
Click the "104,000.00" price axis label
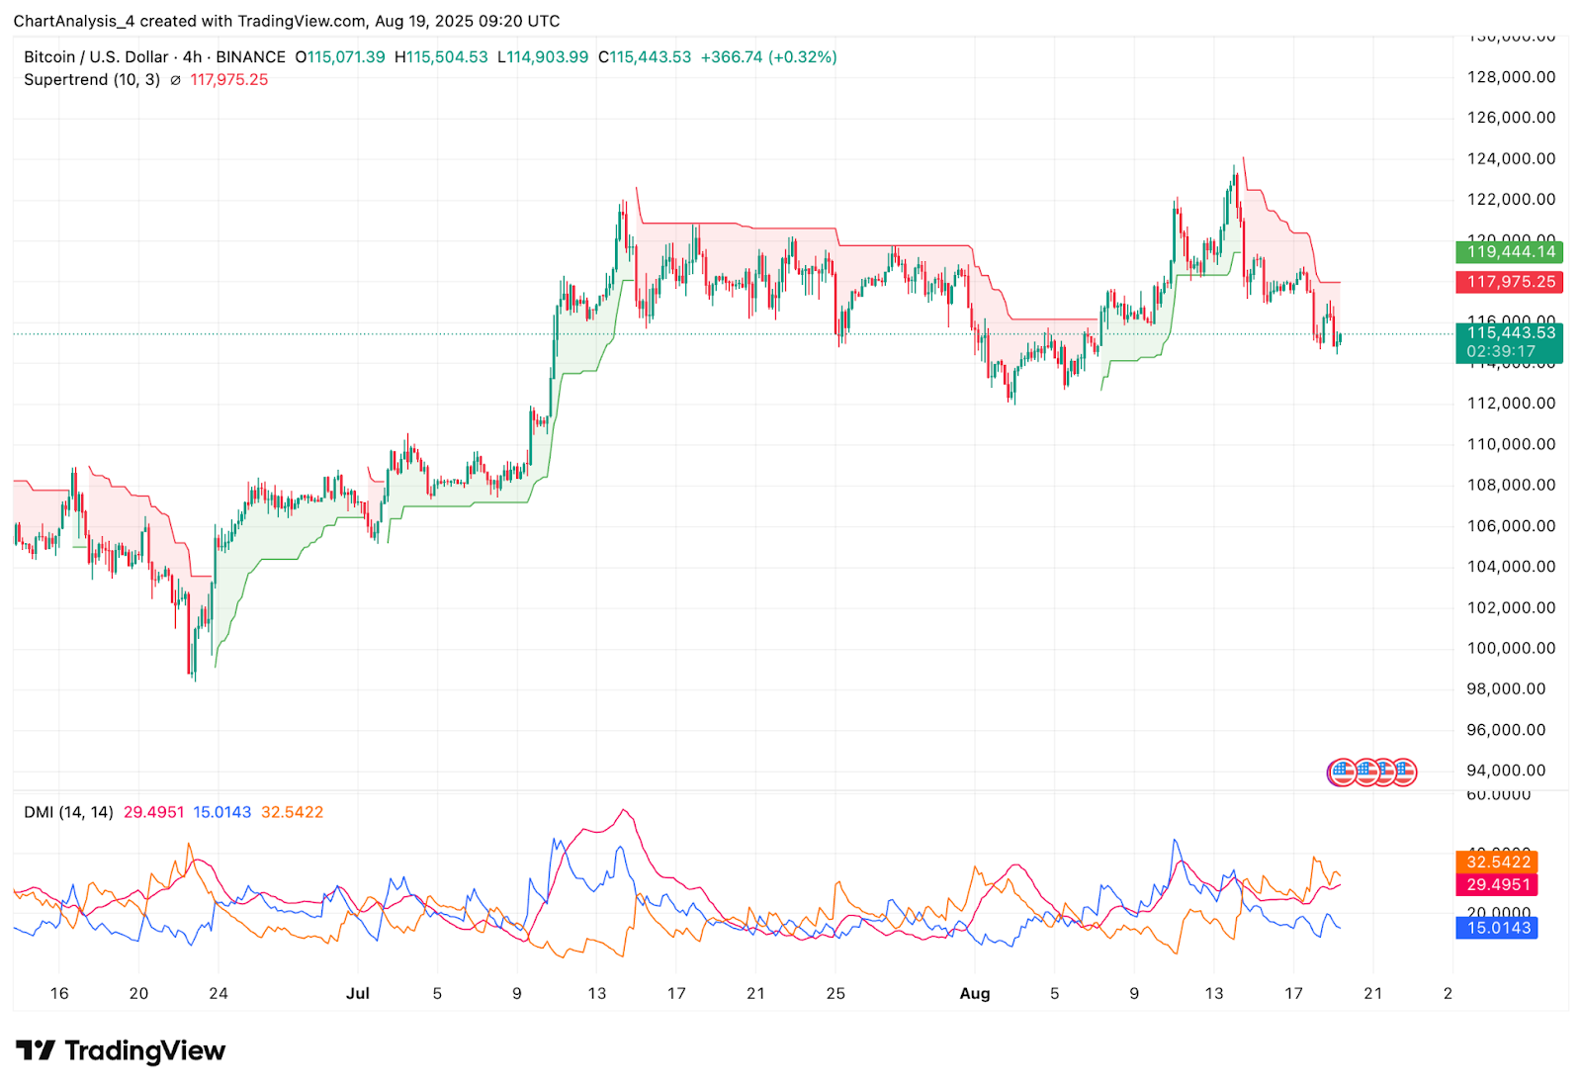(x=1511, y=567)
